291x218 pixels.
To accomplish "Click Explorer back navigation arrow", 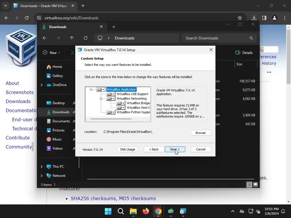I will coord(45,38).
